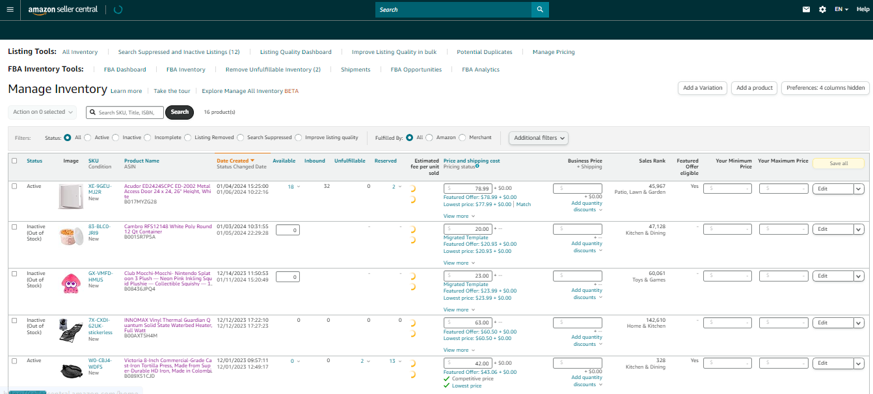
Task: Open the messages envelope icon
Action: 807,10
